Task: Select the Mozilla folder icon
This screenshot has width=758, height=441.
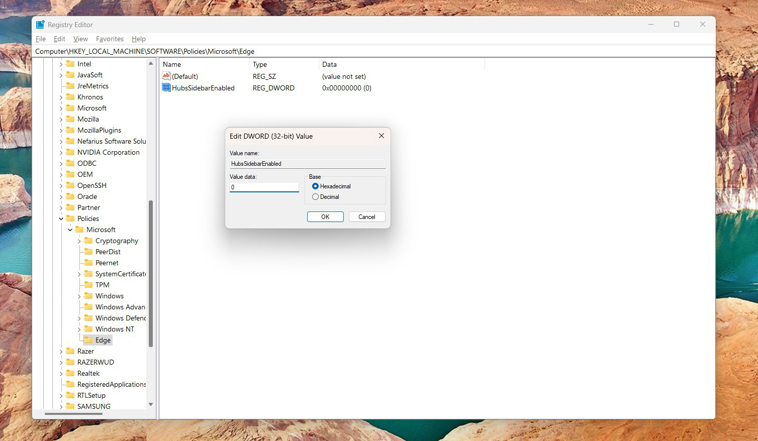Action: 70,119
